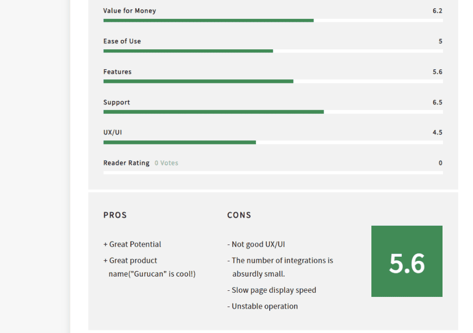Click the 'Support' label
Viewport: 473px width, 333px height.
[116, 102]
